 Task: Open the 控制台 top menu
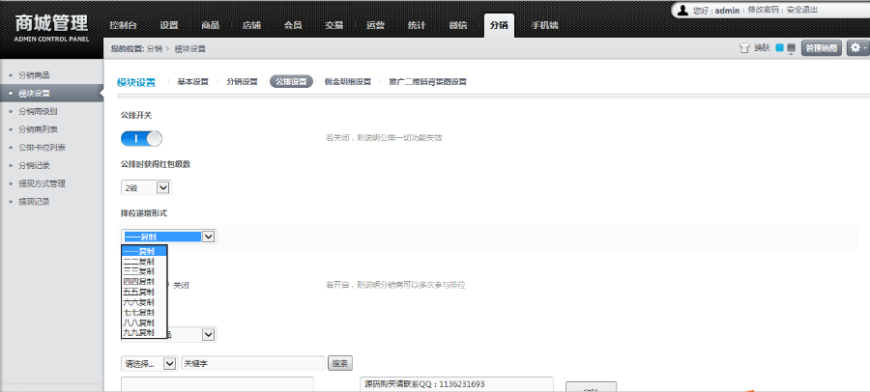123,25
